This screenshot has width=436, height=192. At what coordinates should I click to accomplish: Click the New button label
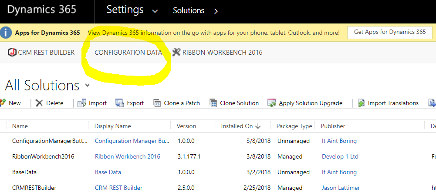coord(15,103)
